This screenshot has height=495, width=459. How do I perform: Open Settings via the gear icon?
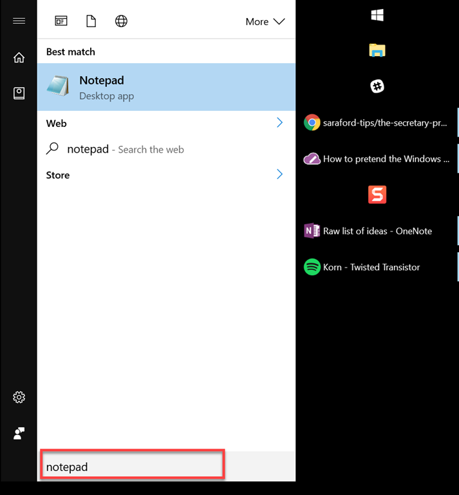coord(19,397)
